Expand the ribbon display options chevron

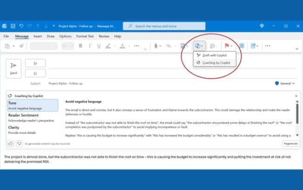point(297,49)
